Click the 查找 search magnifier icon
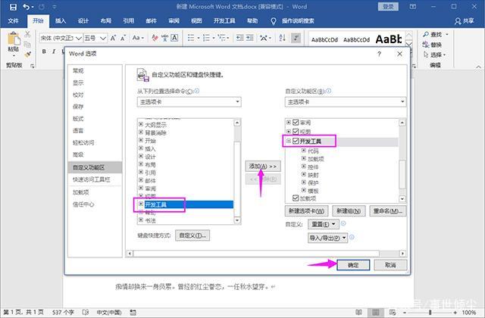This screenshot has width=485, height=318. click(x=426, y=35)
